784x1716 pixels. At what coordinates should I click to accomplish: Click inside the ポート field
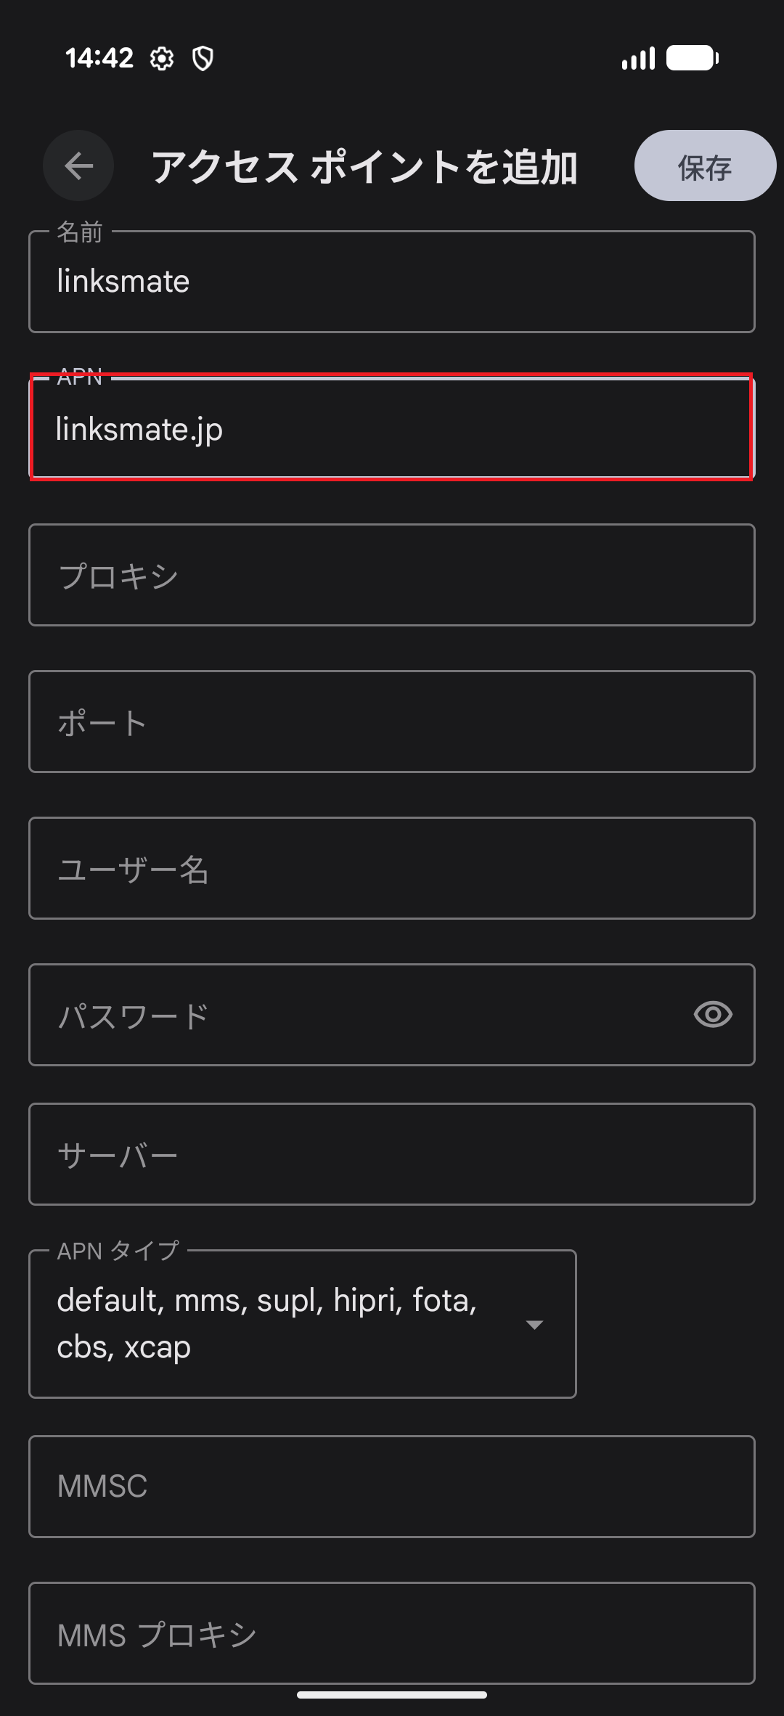(392, 721)
